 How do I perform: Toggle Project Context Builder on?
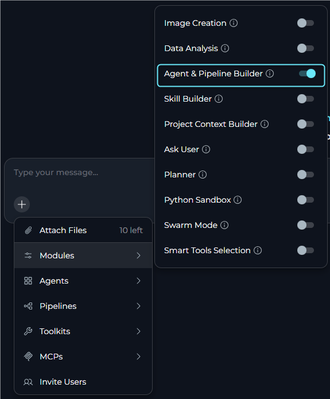(x=305, y=124)
